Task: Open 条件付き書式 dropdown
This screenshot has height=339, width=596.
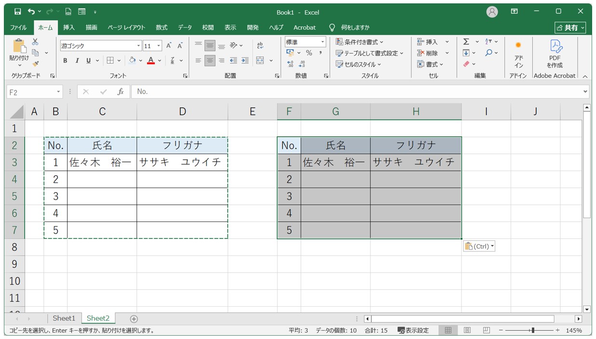Action: tap(360, 42)
